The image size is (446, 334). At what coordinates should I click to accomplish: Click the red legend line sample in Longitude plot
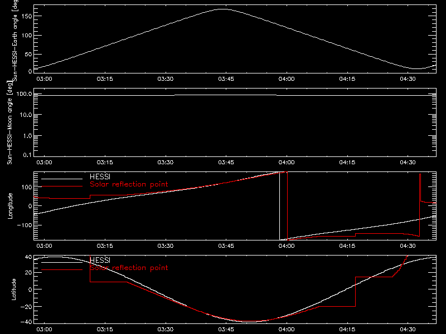(62, 186)
